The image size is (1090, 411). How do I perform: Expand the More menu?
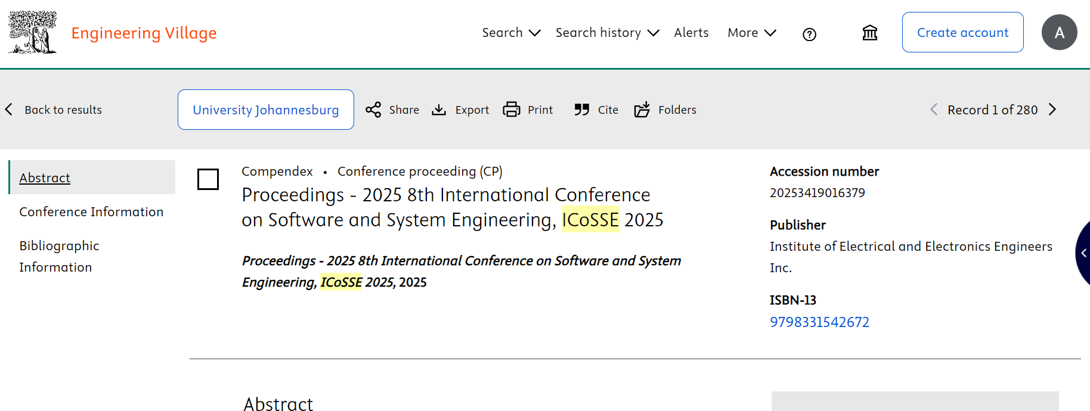point(751,33)
